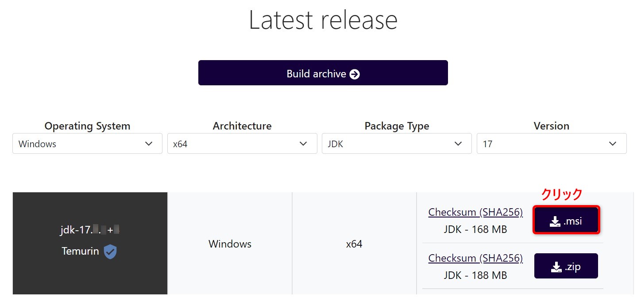Click the Package Type dropdown chevron
641x305 pixels.
coord(458,144)
